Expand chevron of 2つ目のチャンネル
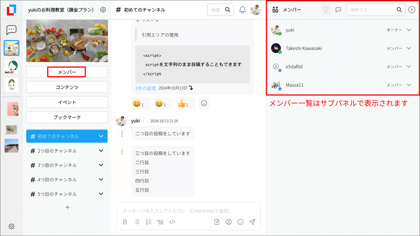Image resolution: width=420 pixels, height=236 pixels. click(x=101, y=151)
